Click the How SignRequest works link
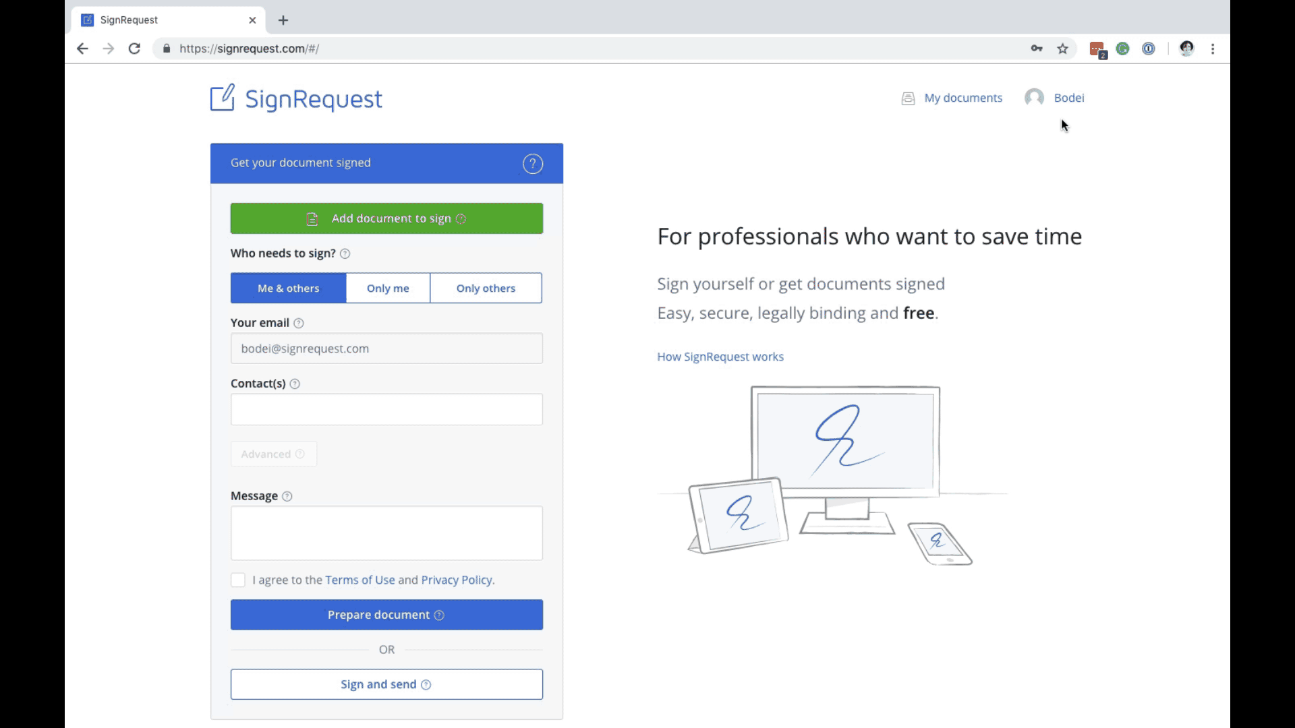Screen dimensions: 1295x728 click(720, 355)
